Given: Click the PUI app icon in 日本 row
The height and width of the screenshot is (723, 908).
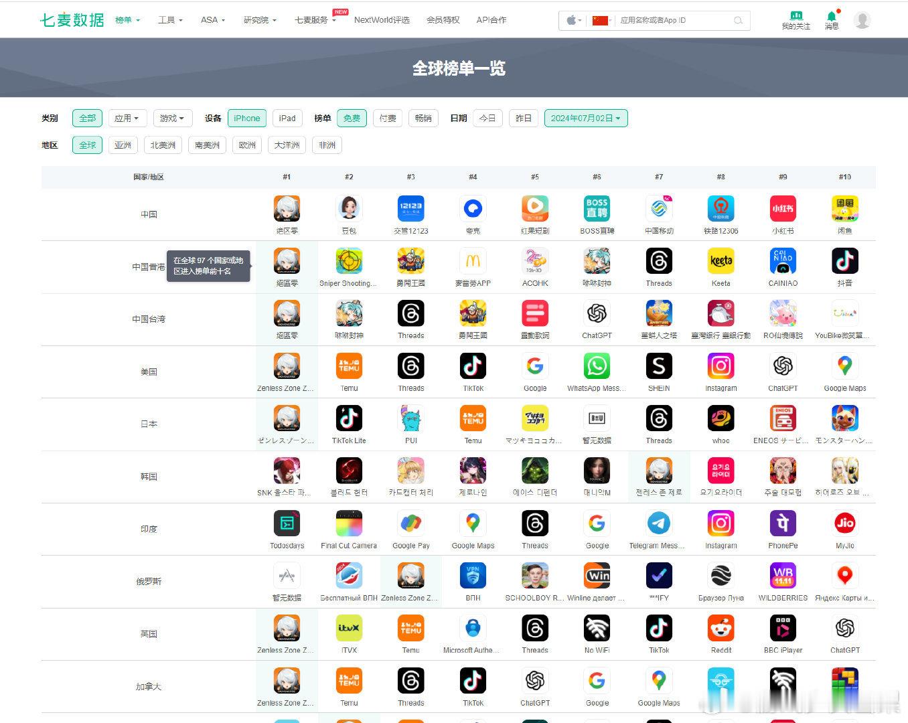Looking at the screenshot, I should point(410,418).
